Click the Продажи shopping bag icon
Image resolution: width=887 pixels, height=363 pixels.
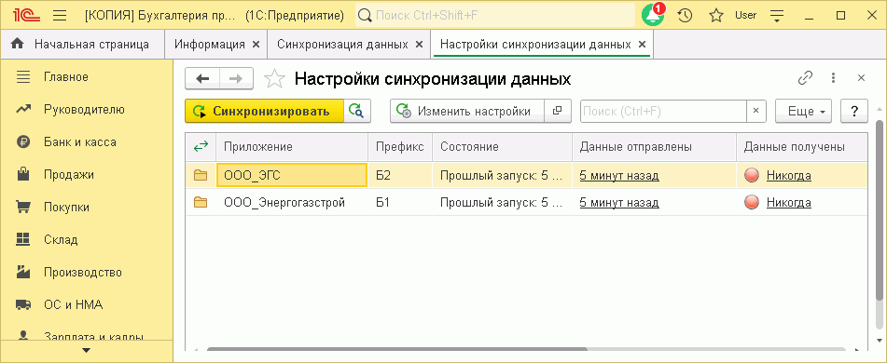(x=22, y=175)
